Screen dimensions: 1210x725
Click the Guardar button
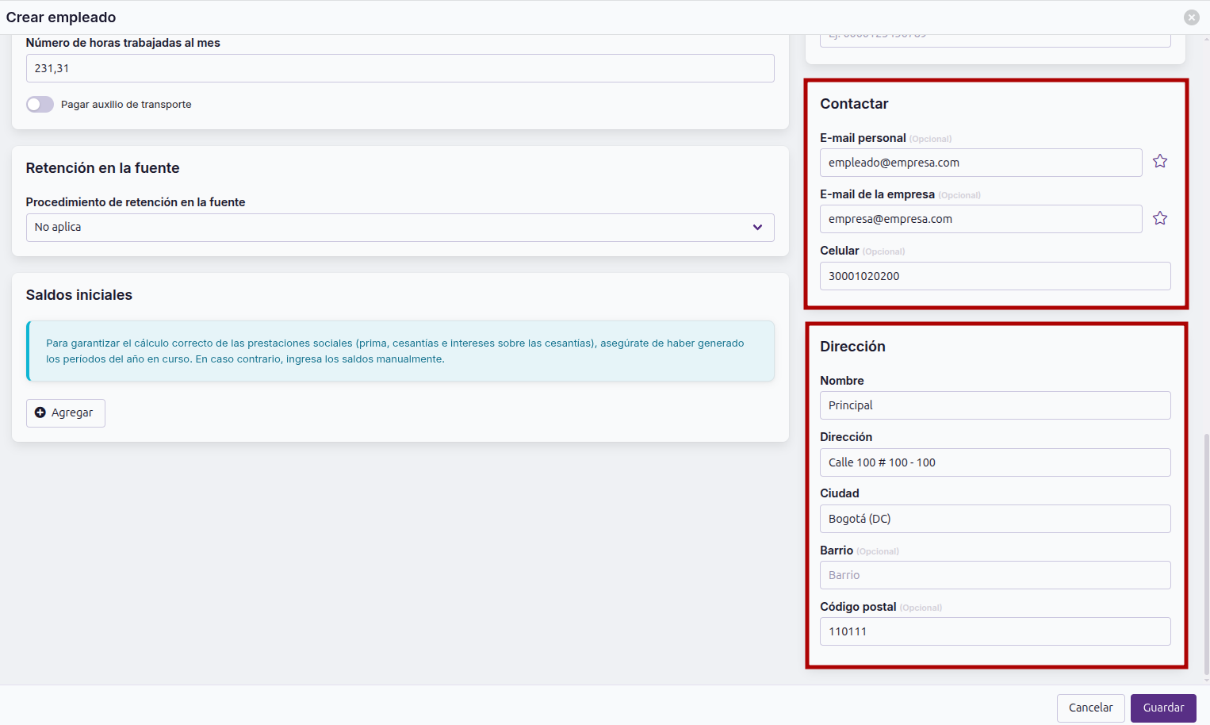[x=1163, y=708]
